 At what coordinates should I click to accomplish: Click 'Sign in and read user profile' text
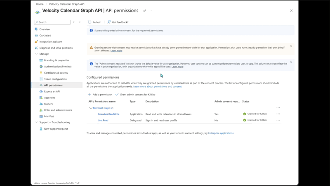tap(161, 120)
